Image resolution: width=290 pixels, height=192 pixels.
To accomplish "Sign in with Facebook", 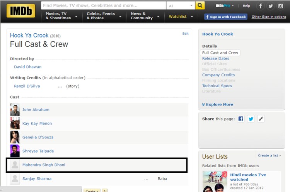I will click(225, 17).
